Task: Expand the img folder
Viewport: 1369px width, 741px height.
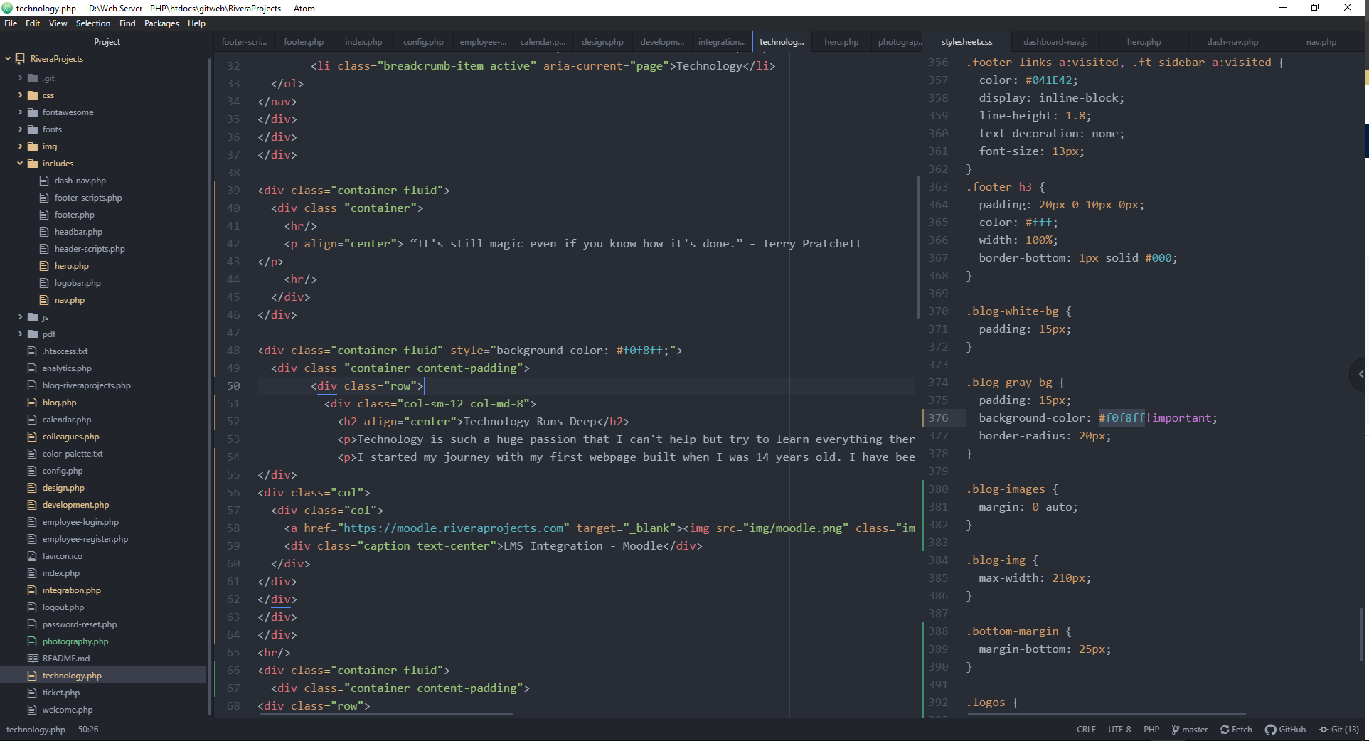Action: [20, 146]
